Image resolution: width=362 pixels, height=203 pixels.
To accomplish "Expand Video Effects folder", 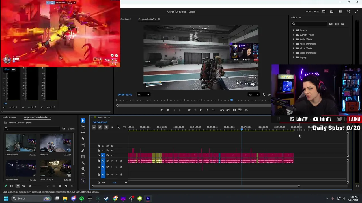I will coord(293,48).
